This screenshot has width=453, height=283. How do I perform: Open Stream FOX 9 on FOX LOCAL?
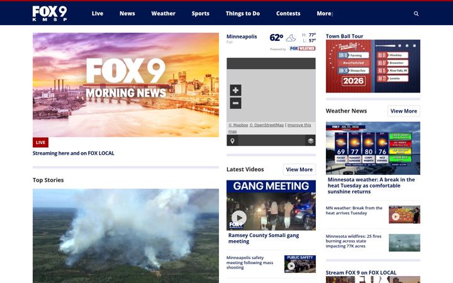point(361,272)
